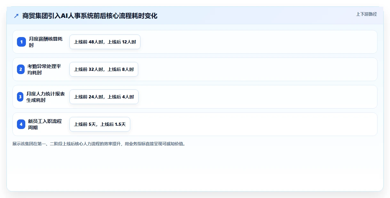Click the trend arrow icon beside the title
The width and height of the screenshot is (390, 198).
tap(16, 16)
